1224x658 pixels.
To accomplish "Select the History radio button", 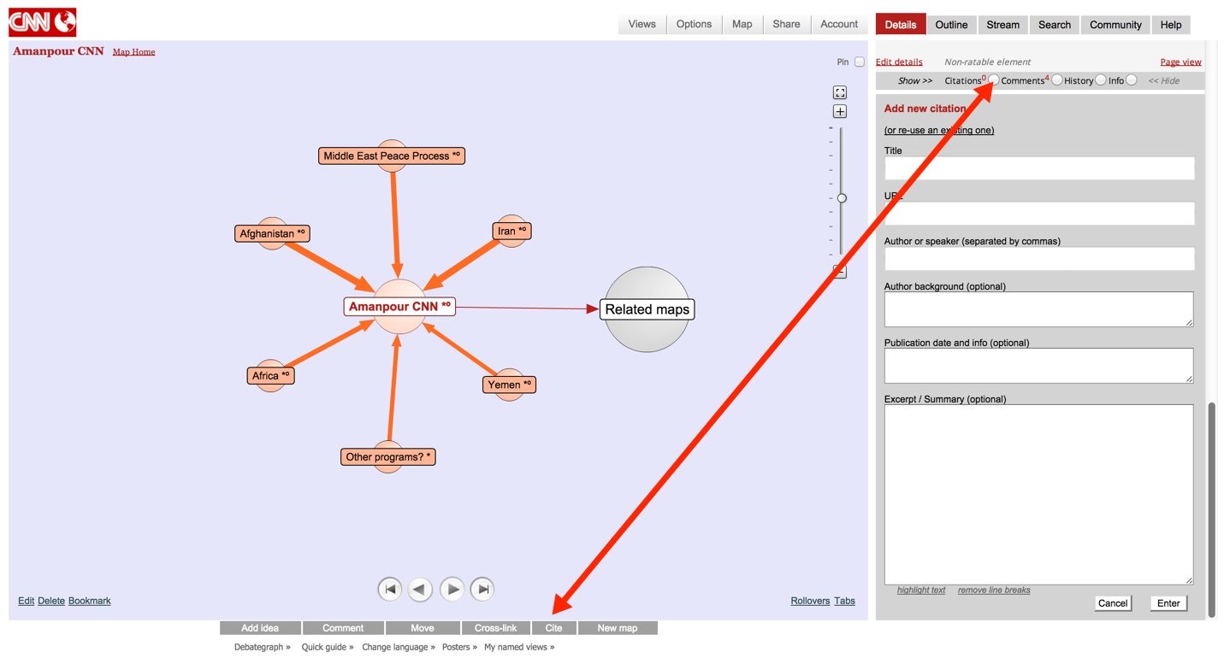I will (1101, 80).
